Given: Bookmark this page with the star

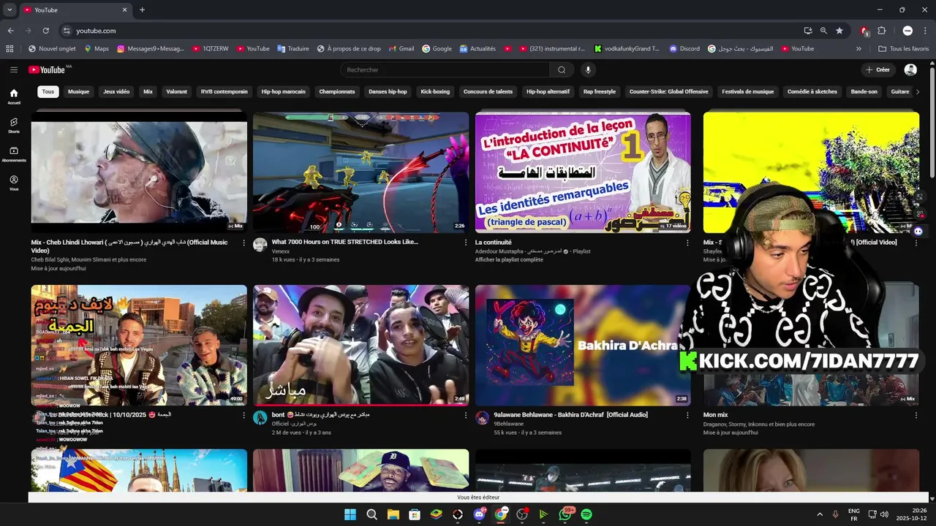Looking at the screenshot, I should (839, 31).
